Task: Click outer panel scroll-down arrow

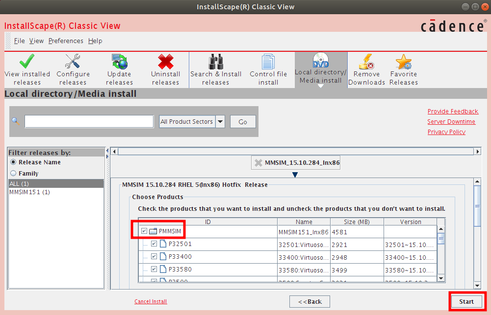Action: (x=477, y=285)
